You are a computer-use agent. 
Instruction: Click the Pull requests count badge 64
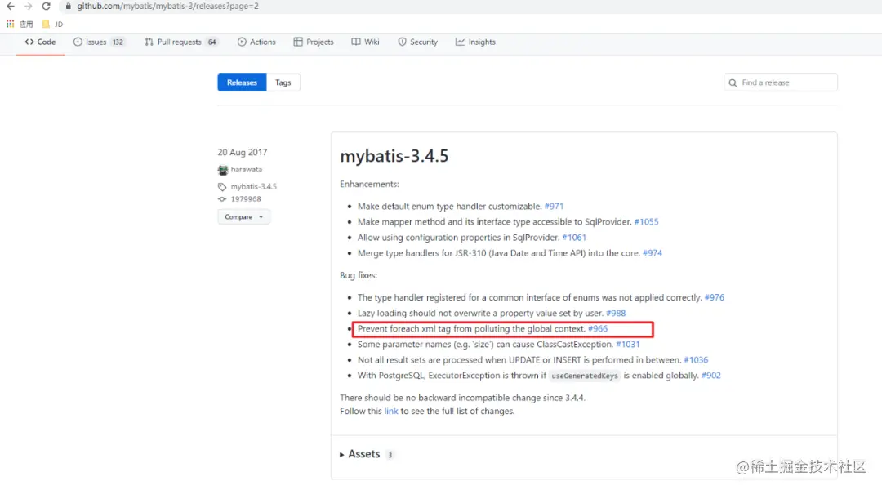tap(212, 42)
